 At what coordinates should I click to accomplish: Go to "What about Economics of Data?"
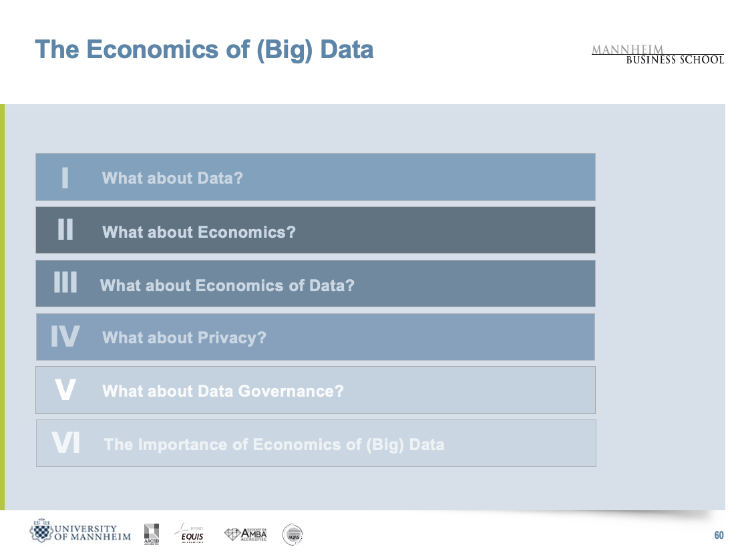coord(227,286)
